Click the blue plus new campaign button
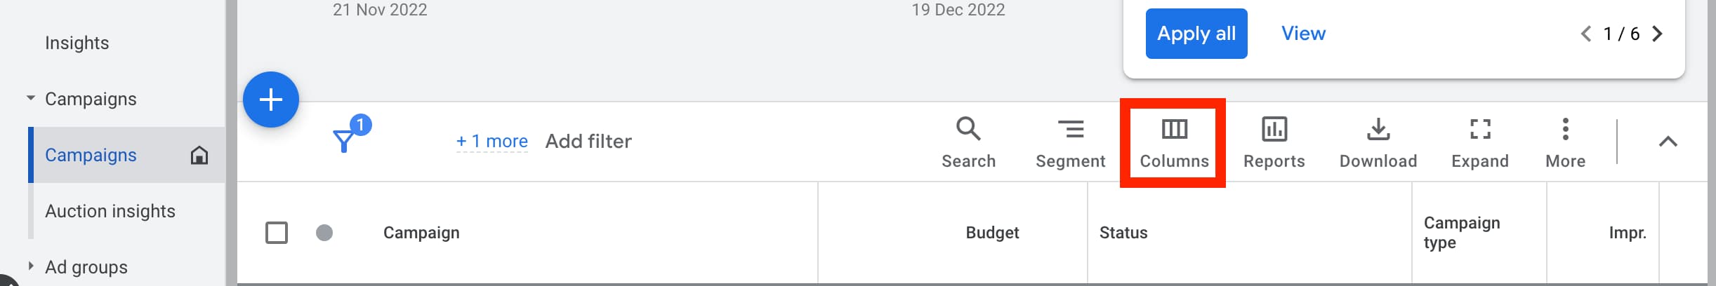The height and width of the screenshot is (286, 1716). (x=271, y=100)
